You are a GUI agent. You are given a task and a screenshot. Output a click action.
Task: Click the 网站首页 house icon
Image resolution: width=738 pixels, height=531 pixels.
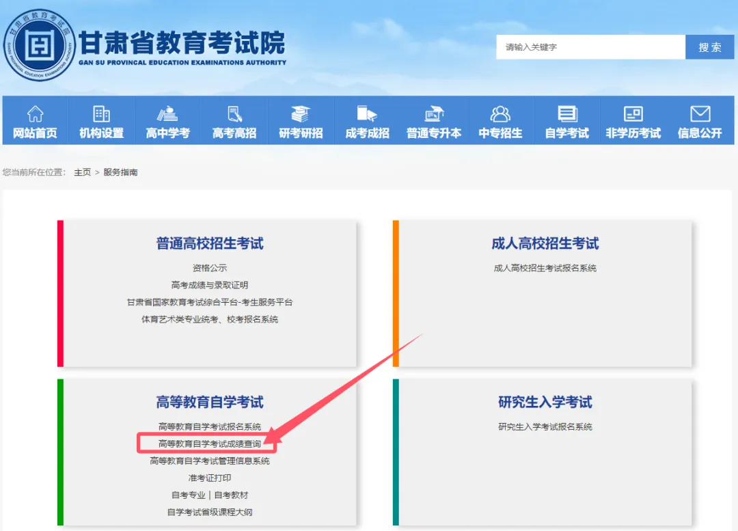coord(35,113)
